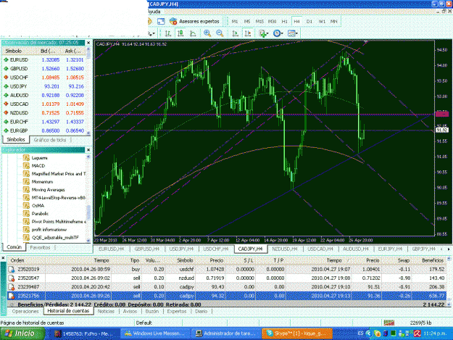This screenshot has height=340, width=453.
Task: Set timeframe to MN
Action: 333,21
